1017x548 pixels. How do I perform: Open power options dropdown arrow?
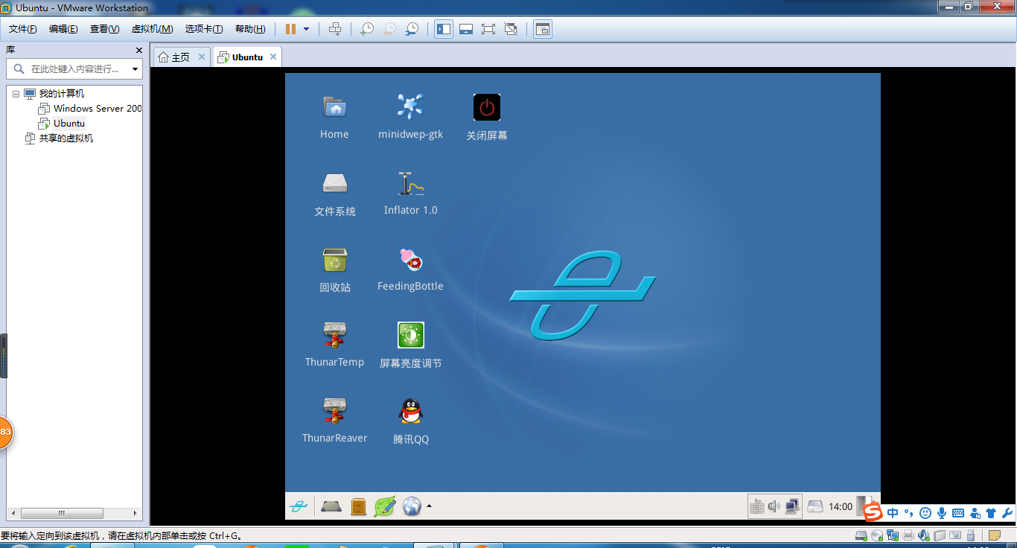[x=306, y=29]
